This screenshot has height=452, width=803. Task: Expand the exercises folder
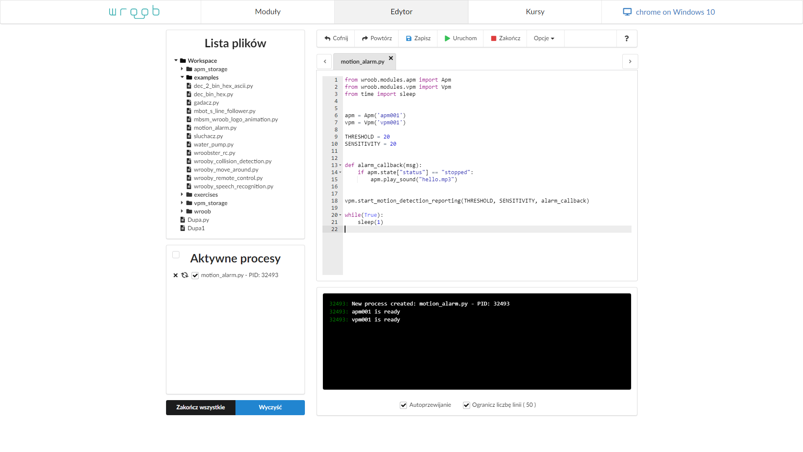click(x=182, y=194)
